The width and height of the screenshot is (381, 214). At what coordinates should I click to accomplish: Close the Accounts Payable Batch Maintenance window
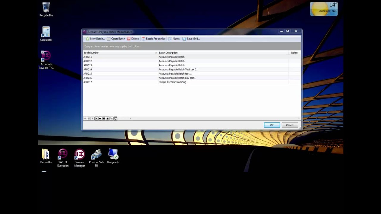[x=296, y=31]
